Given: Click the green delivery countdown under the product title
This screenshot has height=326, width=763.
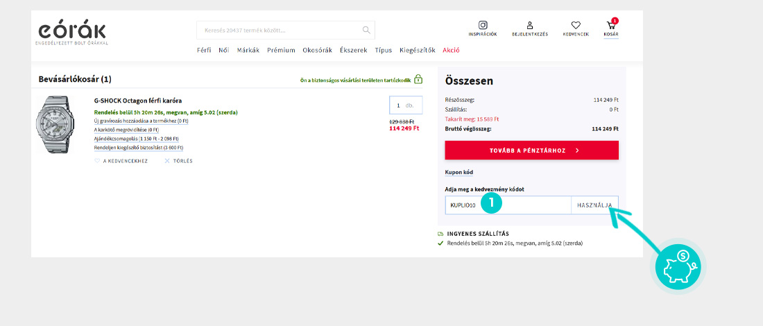Looking at the screenshot, I should click(166, 112).
